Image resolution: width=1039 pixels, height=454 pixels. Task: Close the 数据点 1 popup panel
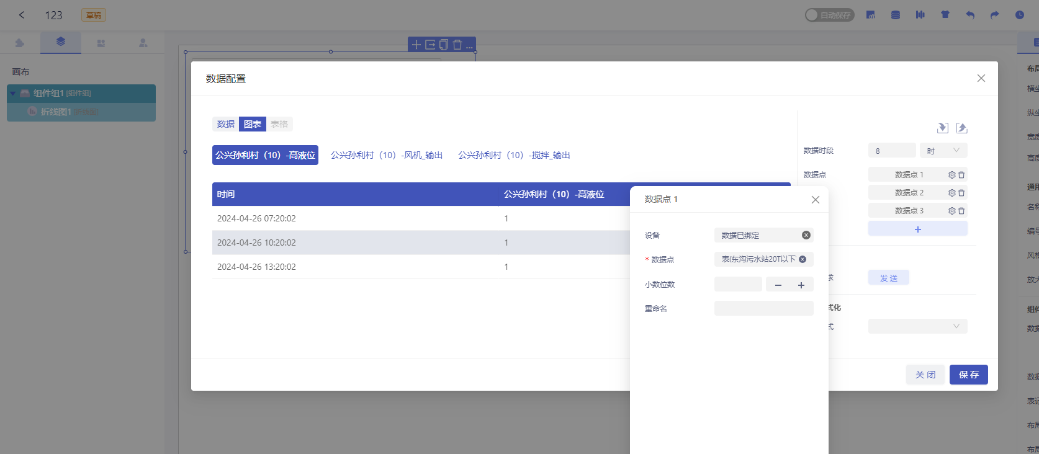(816, 200)
